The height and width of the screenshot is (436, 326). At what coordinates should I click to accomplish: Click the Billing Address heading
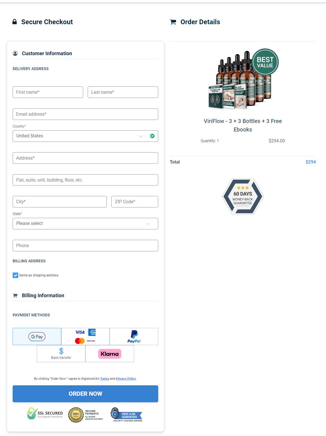click(29, 261)
